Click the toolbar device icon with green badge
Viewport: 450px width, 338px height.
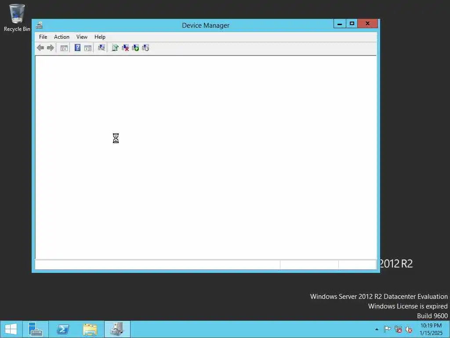[x=135, y=48]
